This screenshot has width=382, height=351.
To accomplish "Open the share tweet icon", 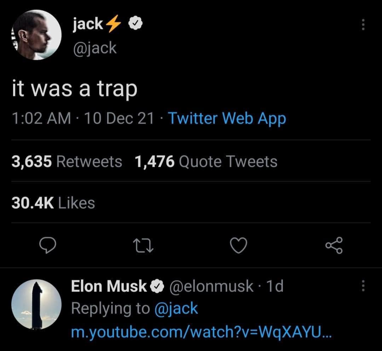I will [334, 245].
